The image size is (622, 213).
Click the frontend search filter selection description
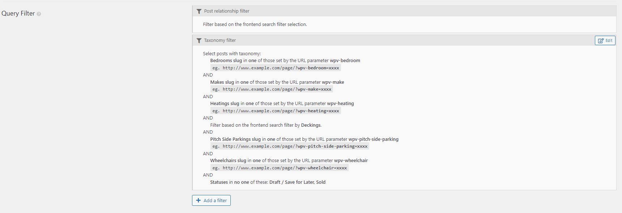pos(255,25)
